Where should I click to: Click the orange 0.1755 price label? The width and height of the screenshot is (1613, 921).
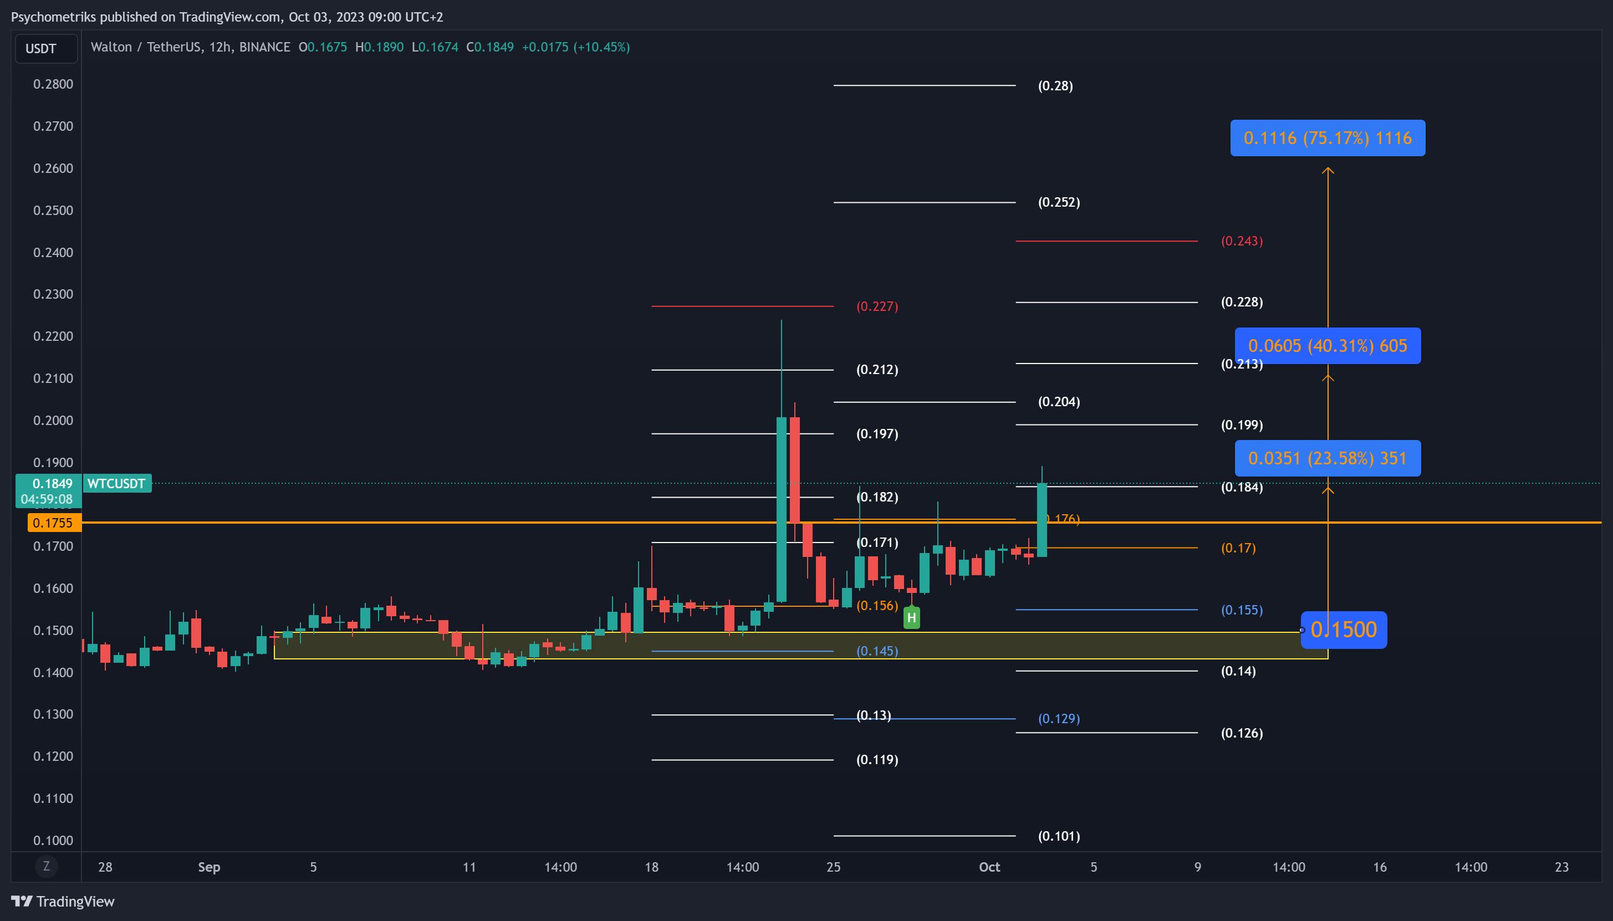pos(54,523)
